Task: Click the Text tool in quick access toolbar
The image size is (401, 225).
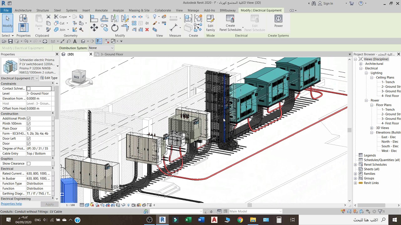Action: tap(75, 41)
